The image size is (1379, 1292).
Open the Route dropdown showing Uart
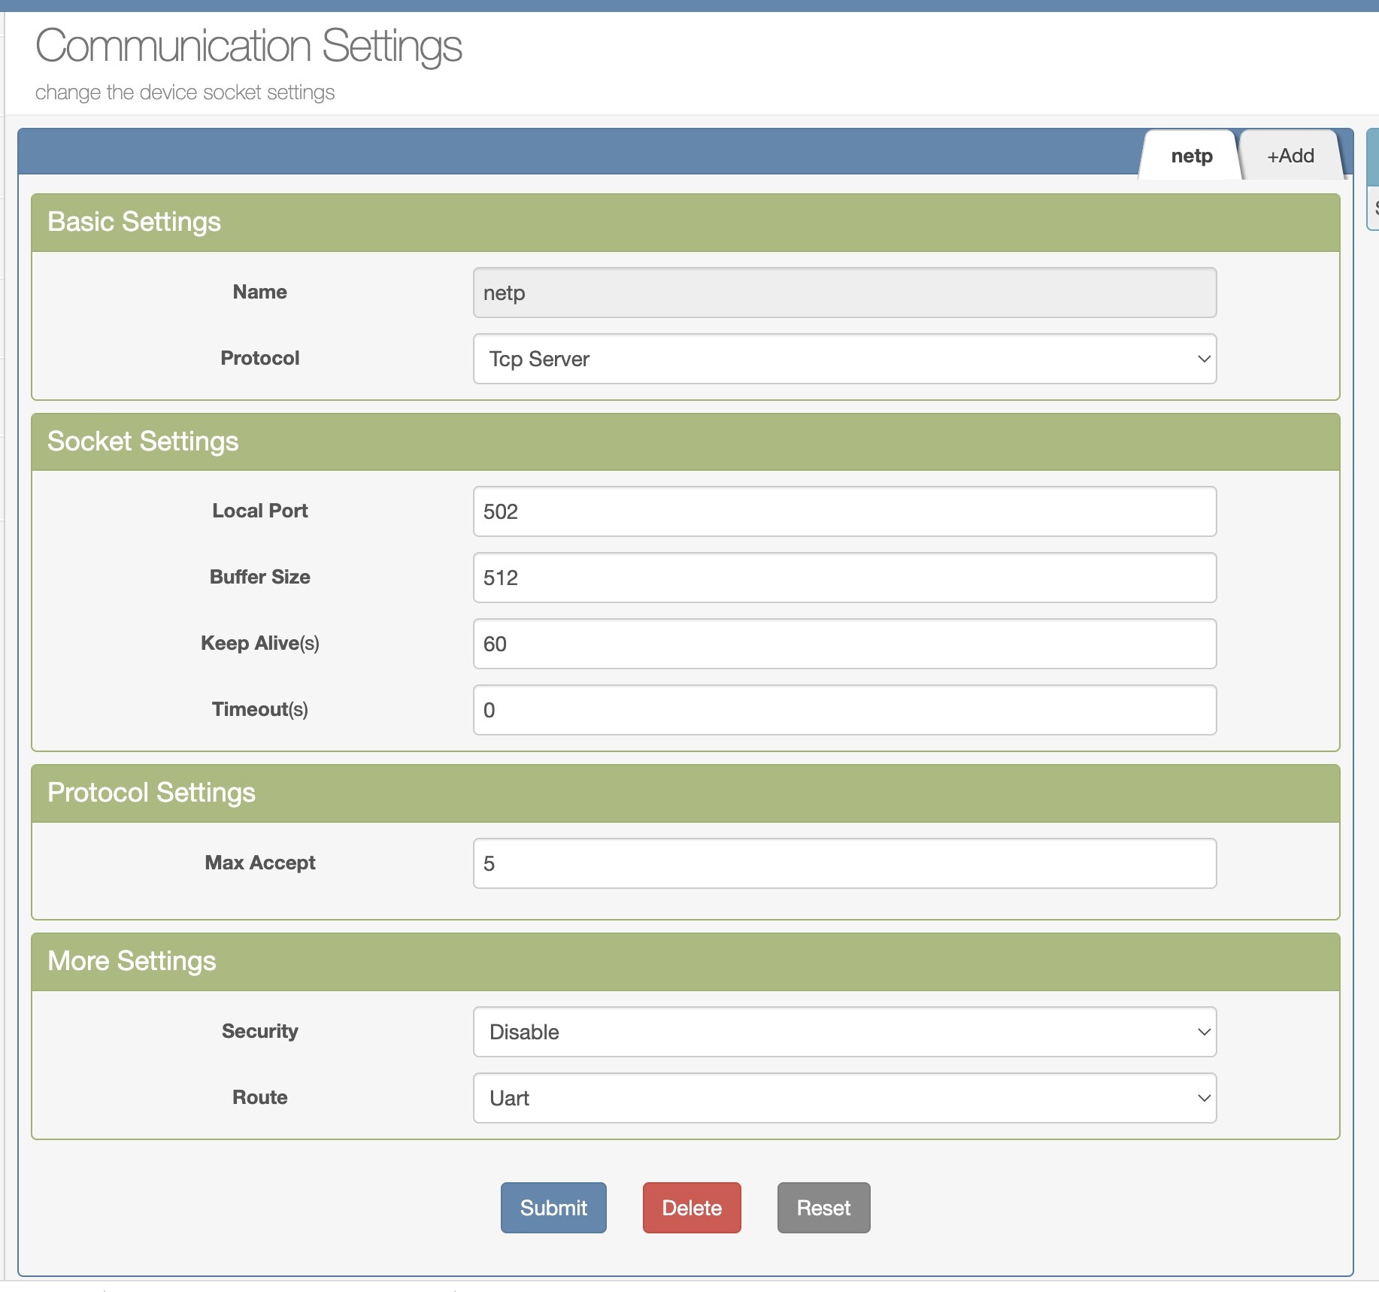click(844, 1098)
